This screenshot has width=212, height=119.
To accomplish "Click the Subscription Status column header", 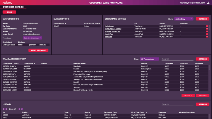I will point(92,23).
